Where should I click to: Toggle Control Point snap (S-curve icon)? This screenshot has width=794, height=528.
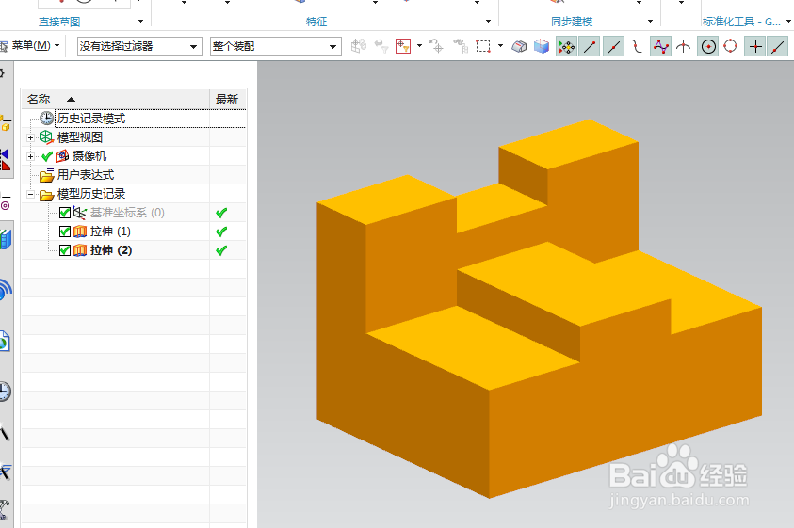636,46
